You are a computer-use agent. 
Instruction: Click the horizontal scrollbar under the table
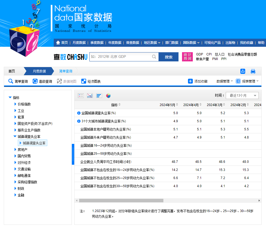tap(121, 201)
